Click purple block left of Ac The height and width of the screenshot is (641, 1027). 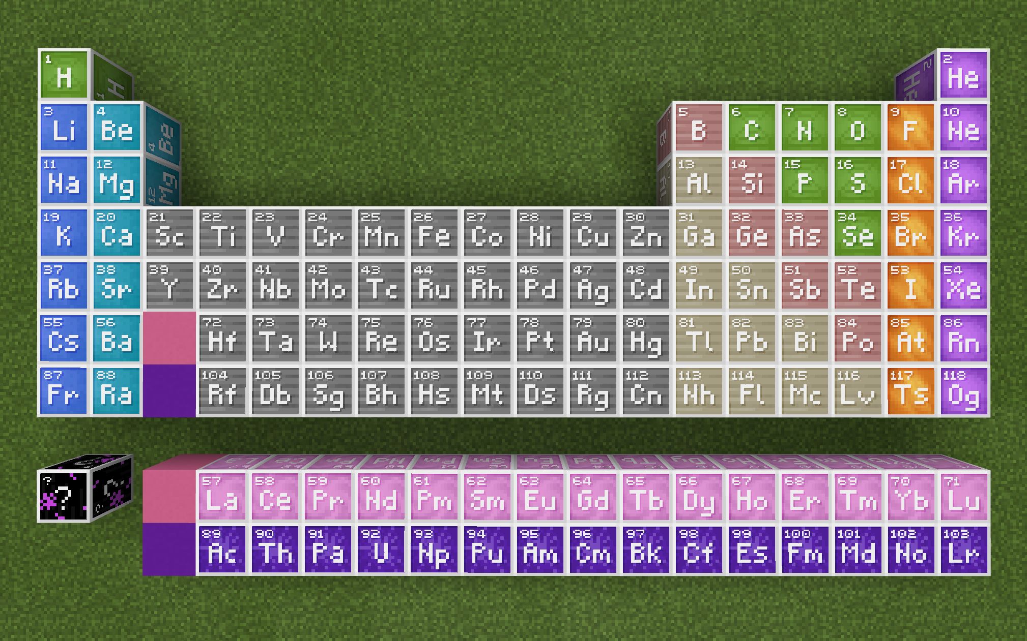point(169,550)
